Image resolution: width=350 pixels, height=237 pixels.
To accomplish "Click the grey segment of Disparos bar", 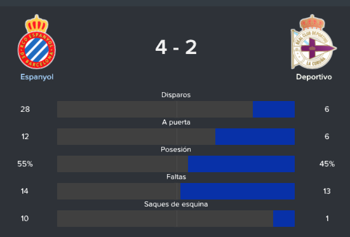I will pos(155,109).
